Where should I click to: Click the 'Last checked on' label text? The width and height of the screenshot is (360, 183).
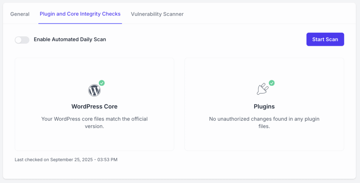(x=32, y=160)
